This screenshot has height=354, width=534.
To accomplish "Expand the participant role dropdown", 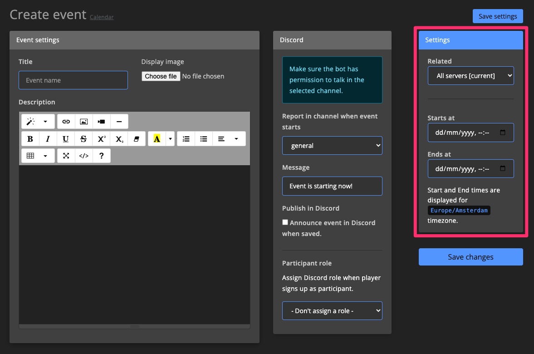I will [332, 311].
